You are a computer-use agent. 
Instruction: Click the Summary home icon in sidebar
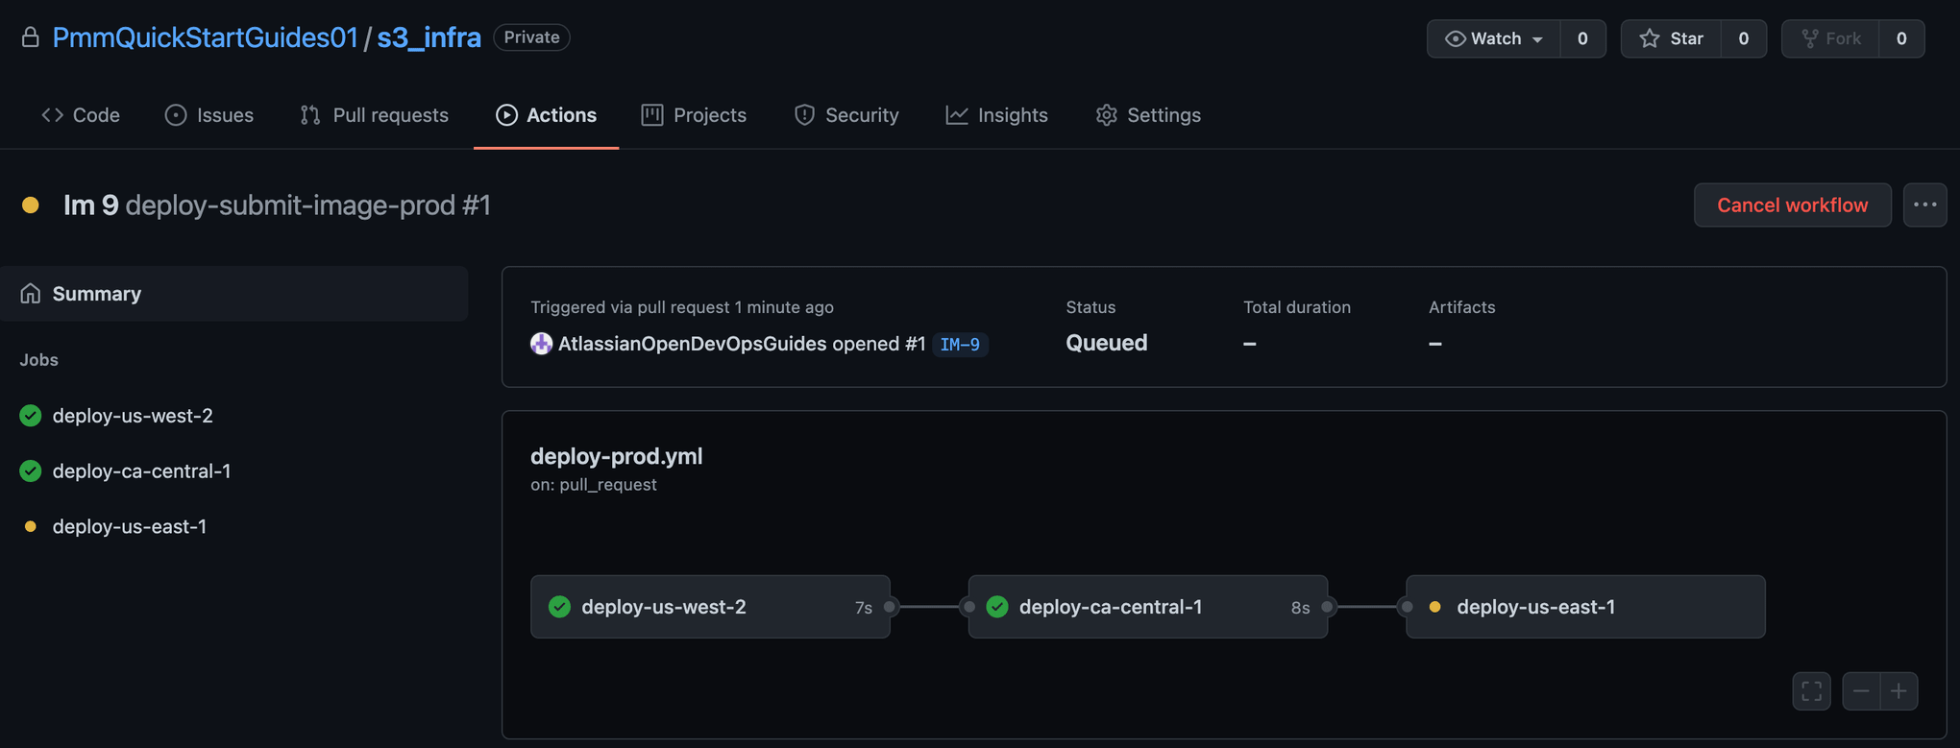click(x=31, y=294)
